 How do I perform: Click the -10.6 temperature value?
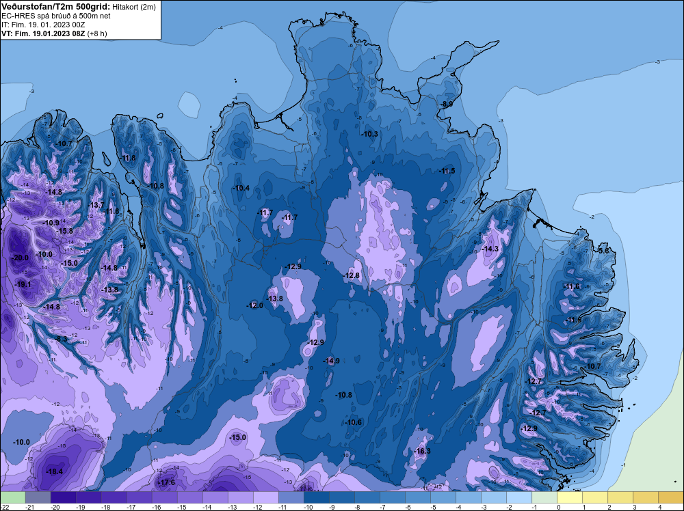354,422
